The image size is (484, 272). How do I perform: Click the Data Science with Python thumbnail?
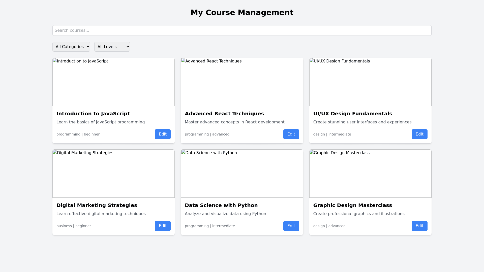[x=242, y=174]
